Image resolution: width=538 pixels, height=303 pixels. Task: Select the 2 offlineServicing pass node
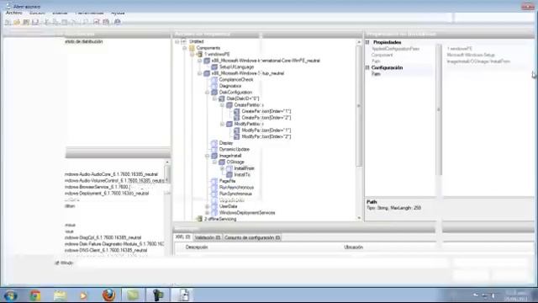click(220, 219)
